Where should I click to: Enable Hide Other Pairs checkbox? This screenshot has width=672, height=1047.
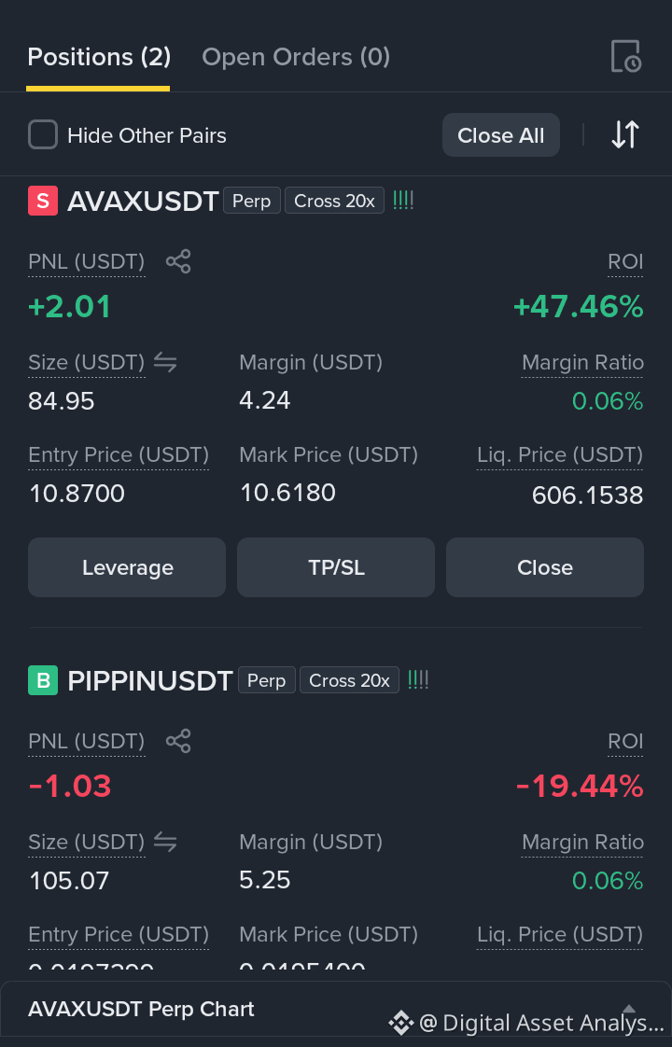[43, 135]
